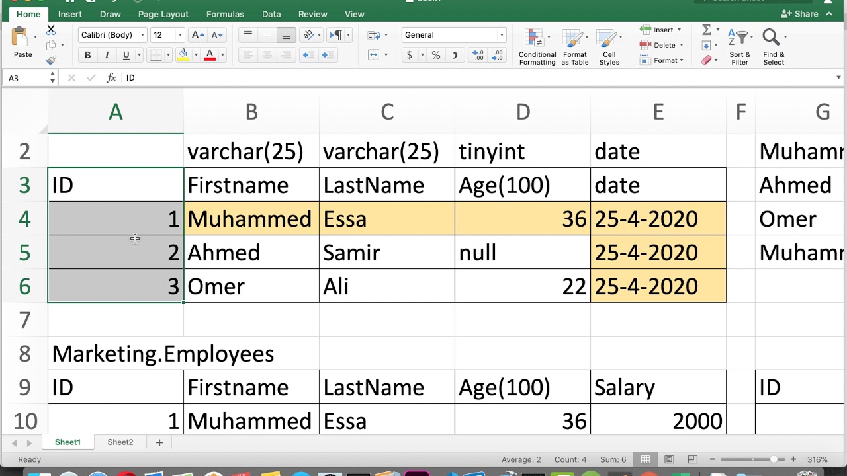Viewport: 847px width, 476px height.
Task: Click the cell borders icon
Action: click(x=156, y=56)
